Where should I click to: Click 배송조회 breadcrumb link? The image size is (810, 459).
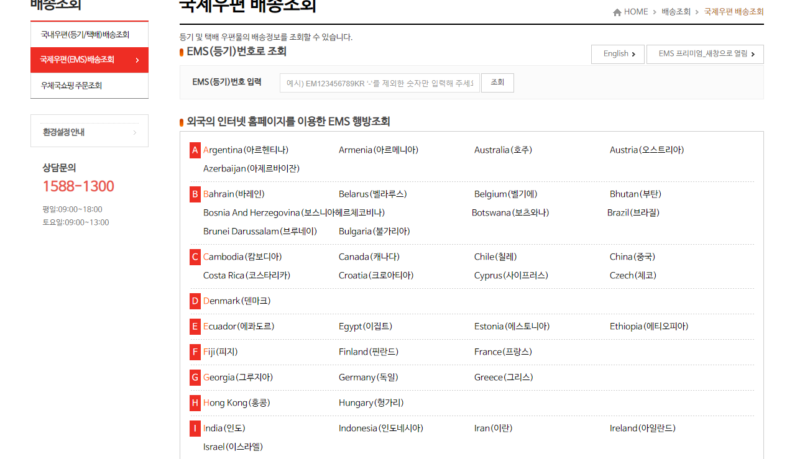pos(676,12)
